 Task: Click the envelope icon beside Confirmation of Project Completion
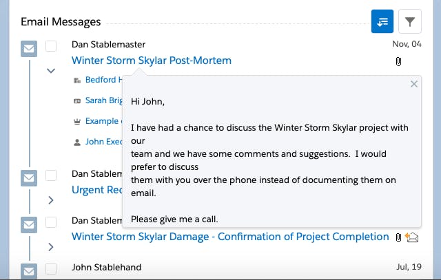[29, 225]
